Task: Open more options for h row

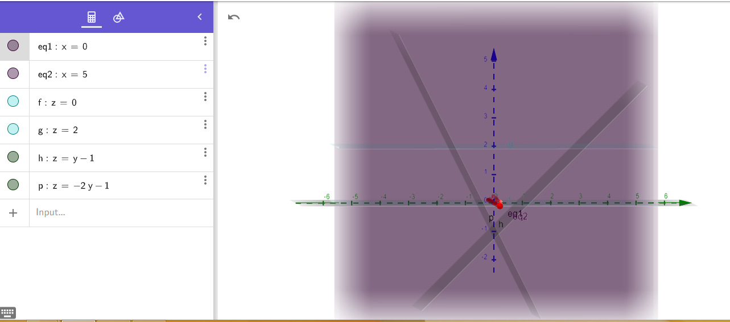Action: click(205, 152)
